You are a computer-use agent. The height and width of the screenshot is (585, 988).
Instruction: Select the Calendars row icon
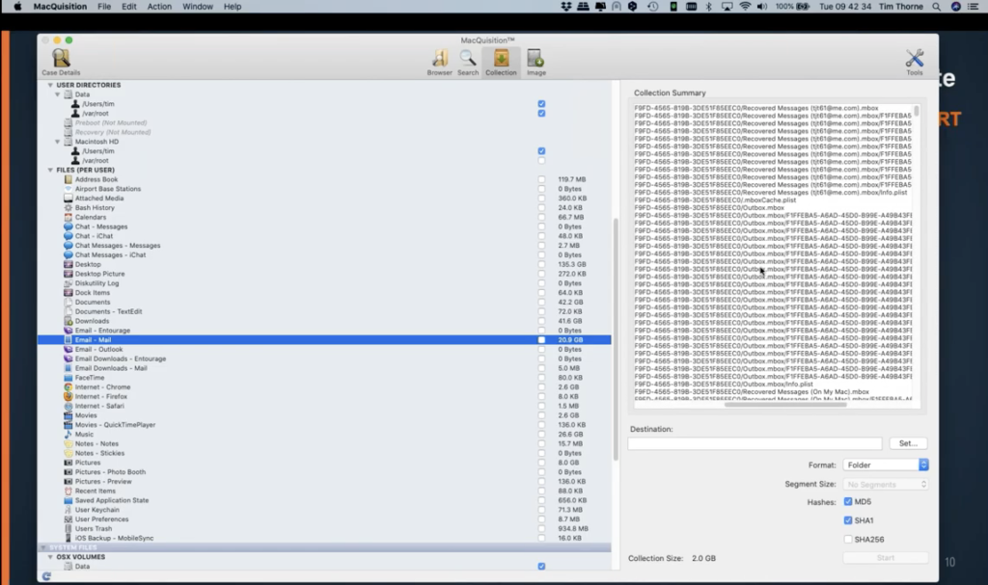pyautogui.click(x=69, y=217)
